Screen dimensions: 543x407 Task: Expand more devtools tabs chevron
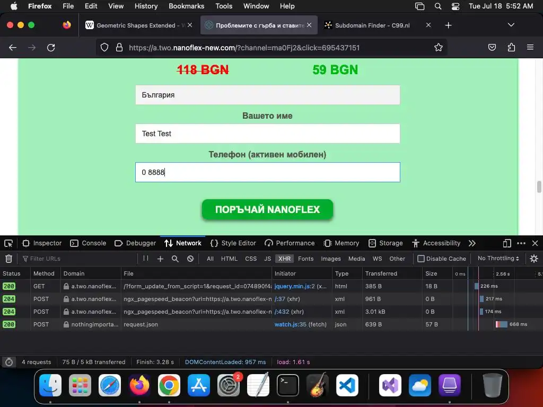click(472, 243)
